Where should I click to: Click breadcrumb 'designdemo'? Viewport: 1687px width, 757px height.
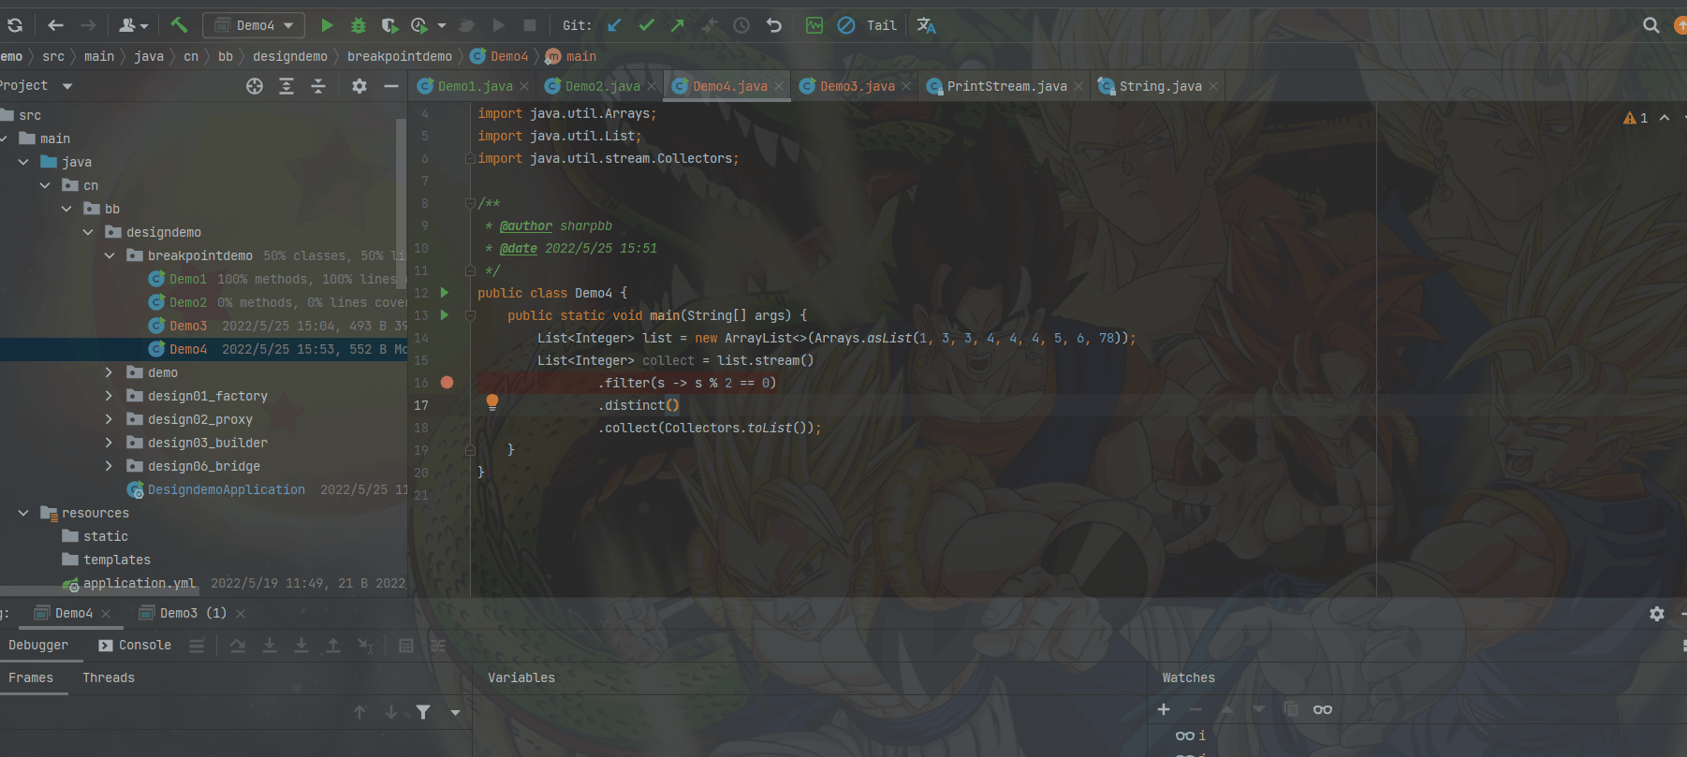pyautogui.click(x=290, y=56)
